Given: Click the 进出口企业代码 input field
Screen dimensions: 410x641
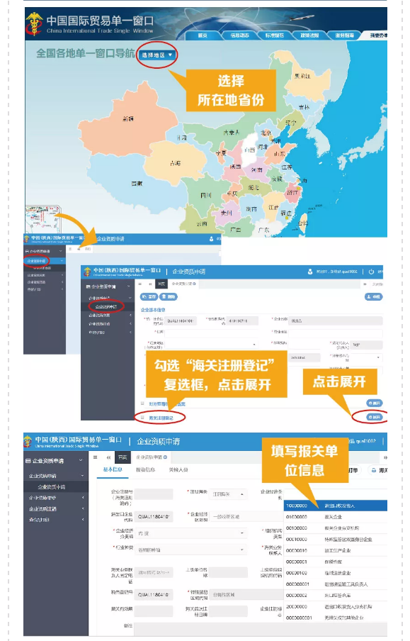Looking at the screenshot, I should point(154,517).
